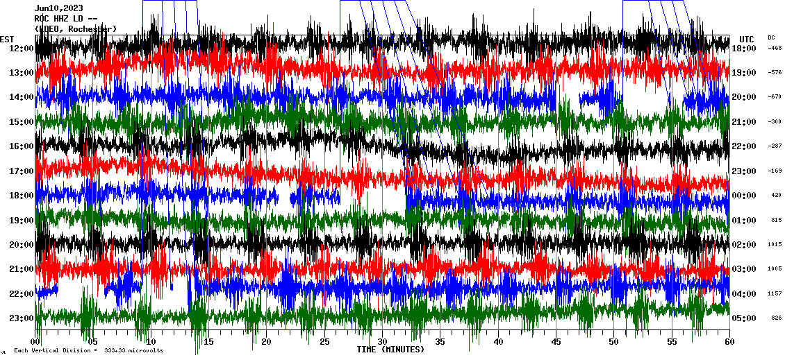
Task: Select the TIME (MINUTES) axis title
Action: [390, 350]
